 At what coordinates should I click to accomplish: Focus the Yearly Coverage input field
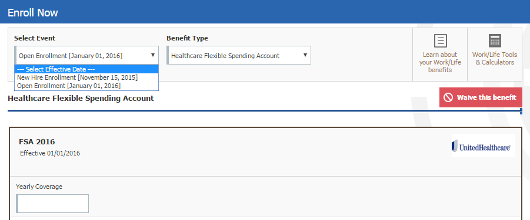pos(52,204)
